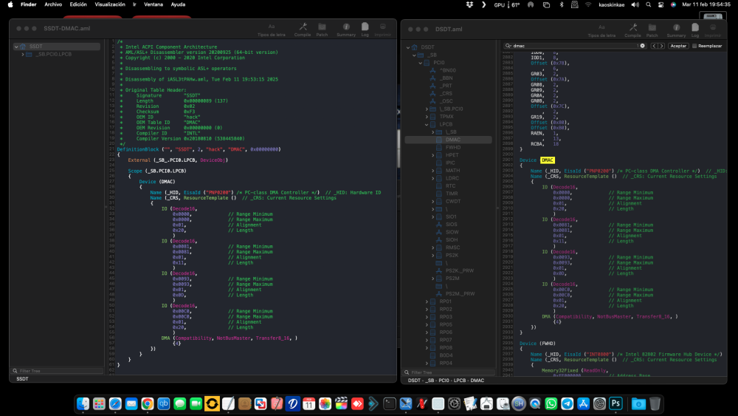Select the RTC tree item
Viewport: 738px width, 416px height.
[x=449, y=186]
